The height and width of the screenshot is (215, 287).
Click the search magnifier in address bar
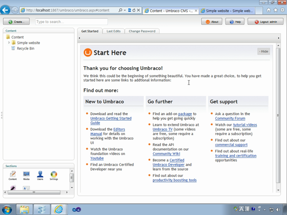point(120,10)
